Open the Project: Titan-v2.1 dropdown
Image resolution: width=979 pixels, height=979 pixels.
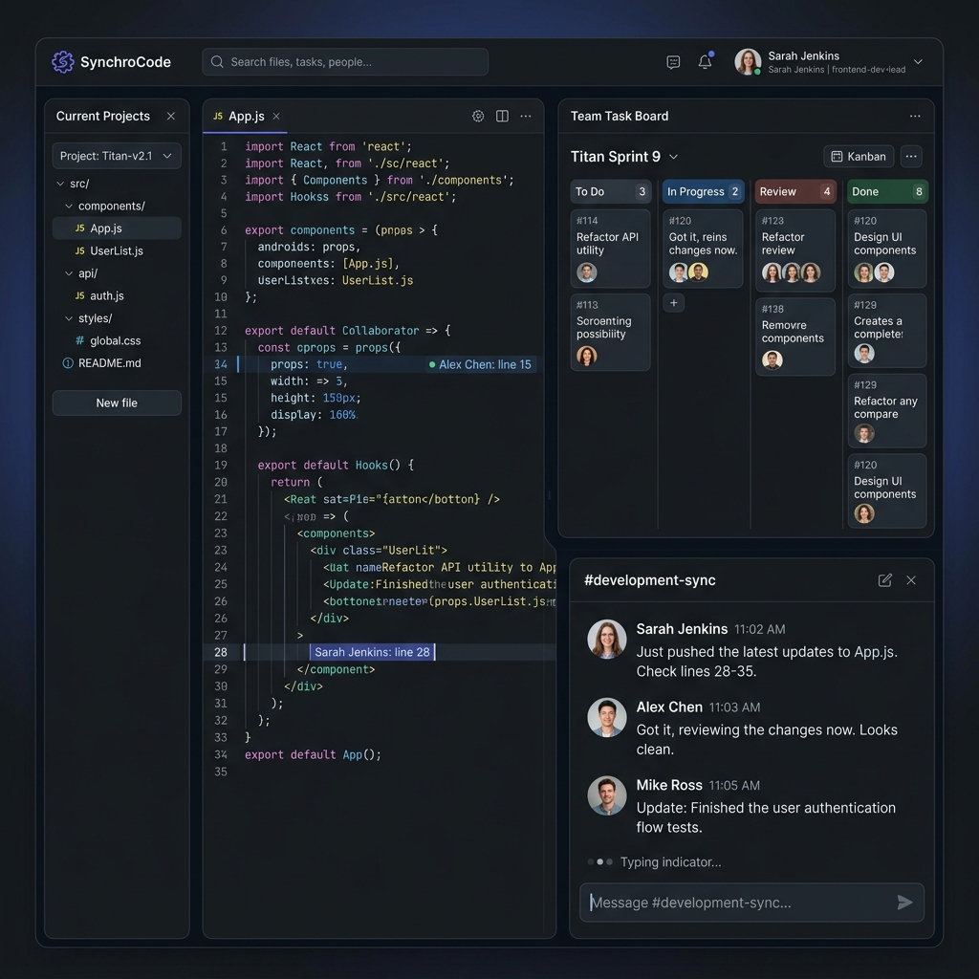click(117, 156)
